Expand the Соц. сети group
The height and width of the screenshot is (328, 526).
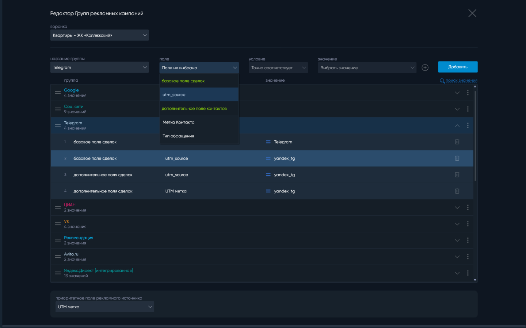click(x=457, y=109)
